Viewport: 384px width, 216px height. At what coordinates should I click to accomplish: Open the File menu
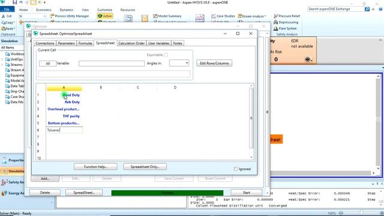coord(7,10)
